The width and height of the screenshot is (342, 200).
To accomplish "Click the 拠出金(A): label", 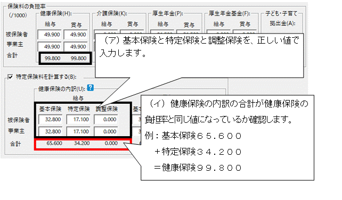I will (282, 23).
